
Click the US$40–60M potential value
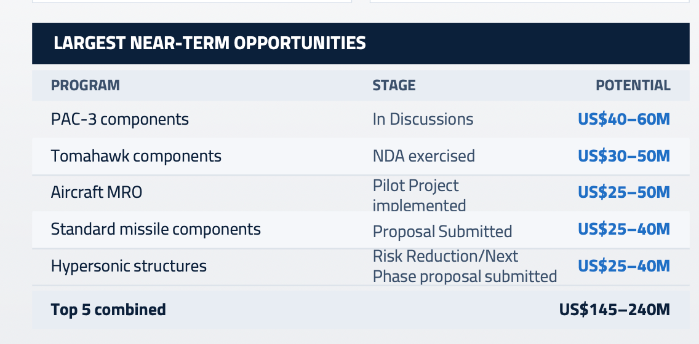(x=624, y=119)
